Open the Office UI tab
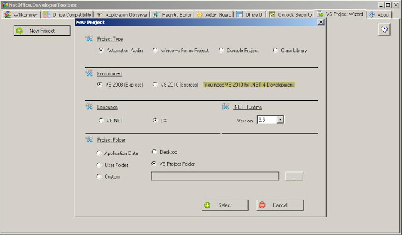 point(250,14)
